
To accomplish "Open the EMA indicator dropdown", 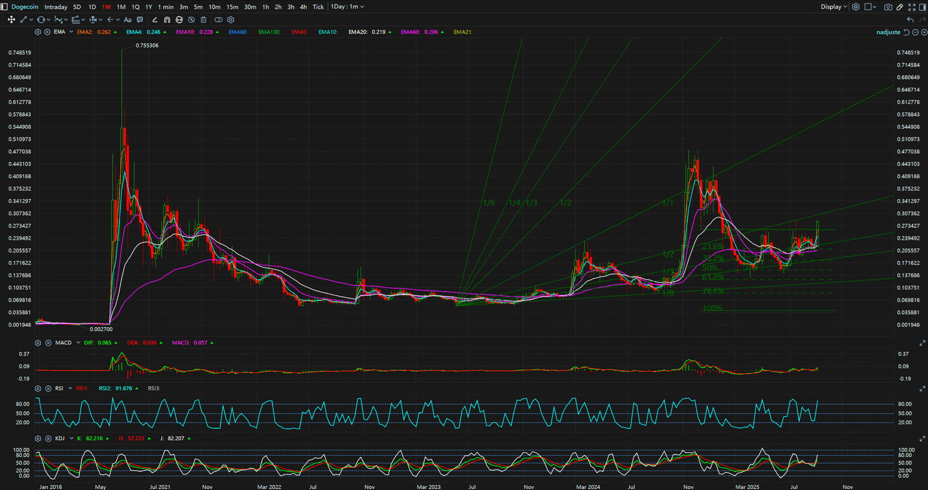I will (x=71, y=32).
